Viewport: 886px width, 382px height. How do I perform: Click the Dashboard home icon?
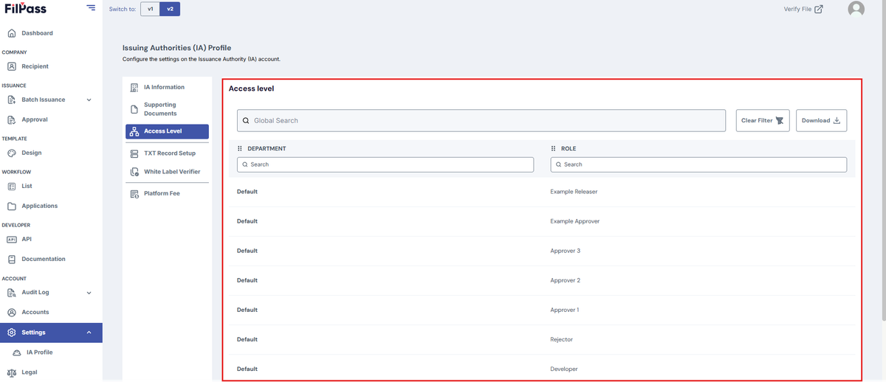[12, 33]
